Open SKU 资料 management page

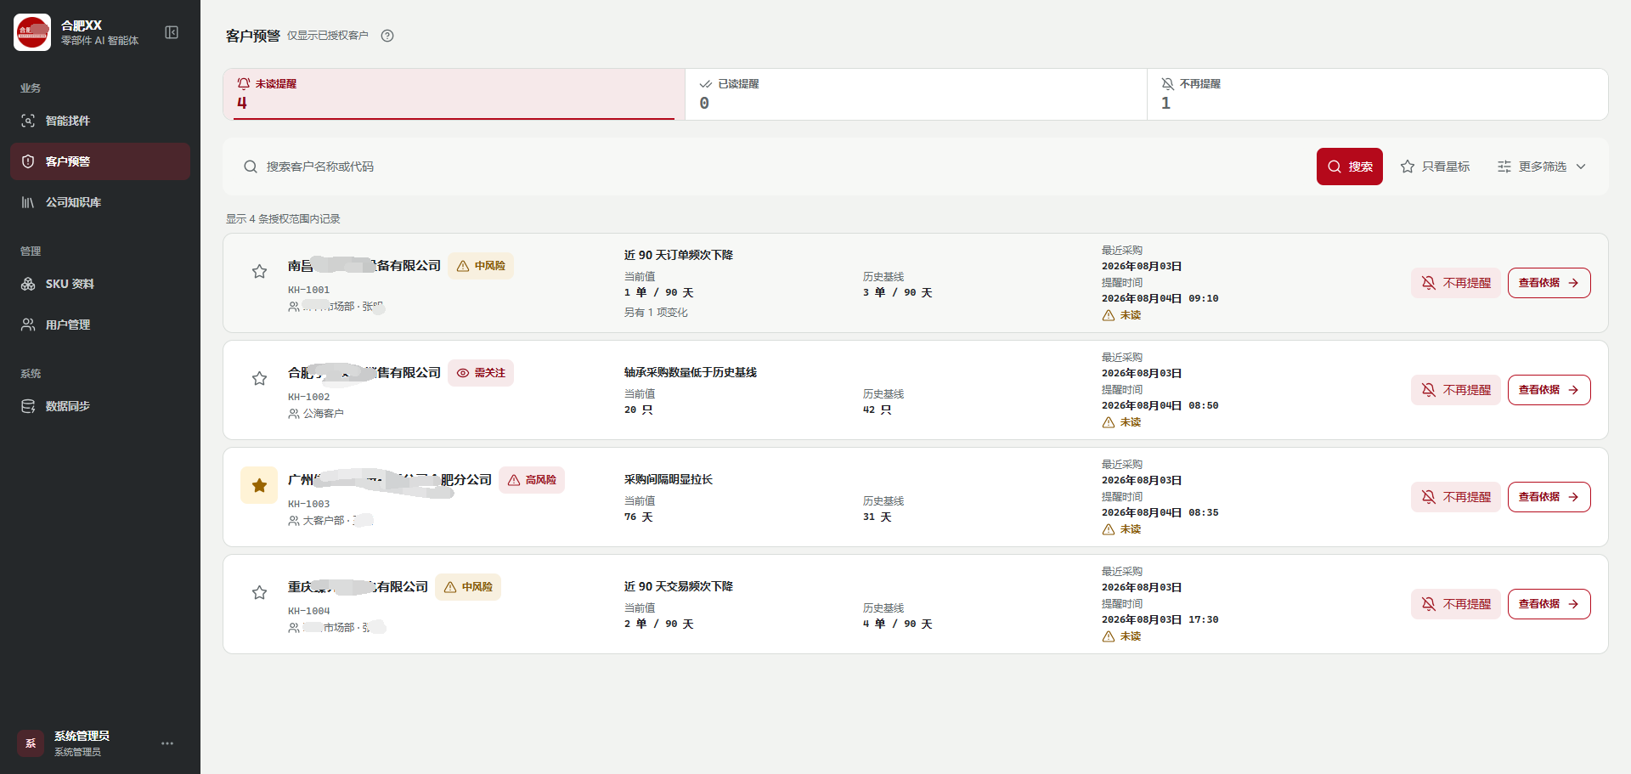(100, 284)
